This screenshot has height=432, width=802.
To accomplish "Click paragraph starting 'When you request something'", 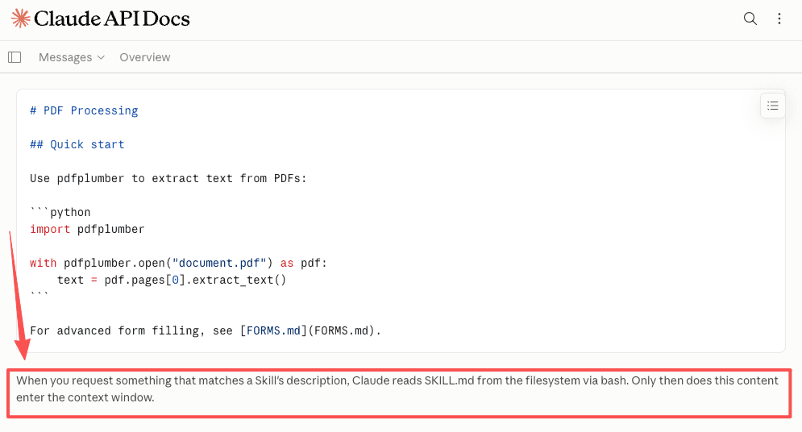I will (397, 389).
